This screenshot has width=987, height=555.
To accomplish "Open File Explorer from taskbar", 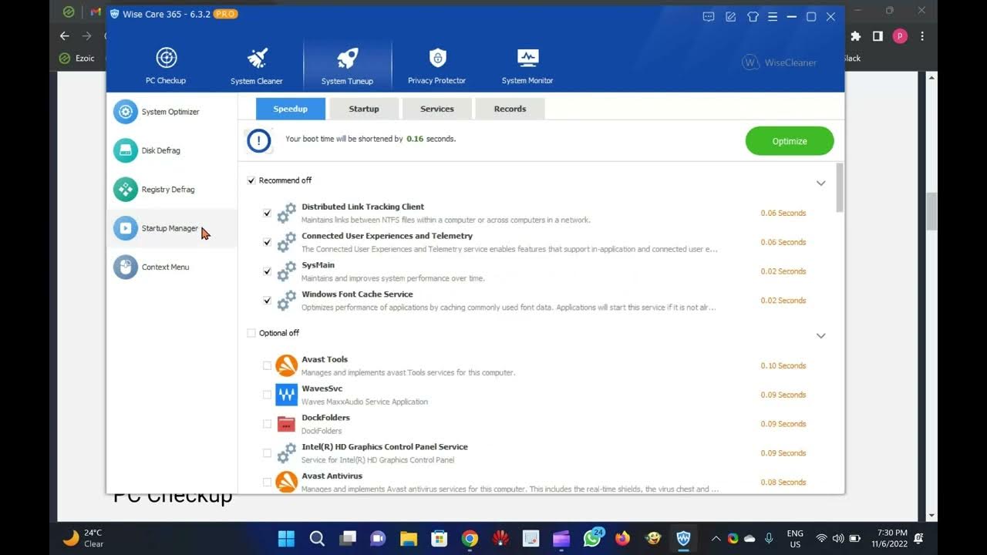I will (x=409, y=538).
